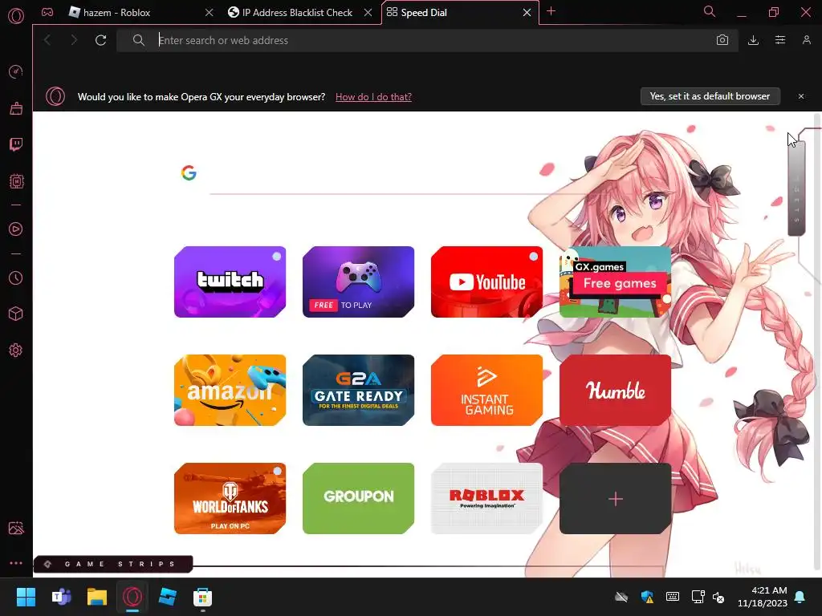Screen dimensions: 822x616
Task: Click the address bar search field
Action: point(427,40)
